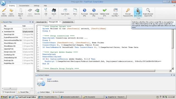Click the Windows Start button

tap(4, 97)
